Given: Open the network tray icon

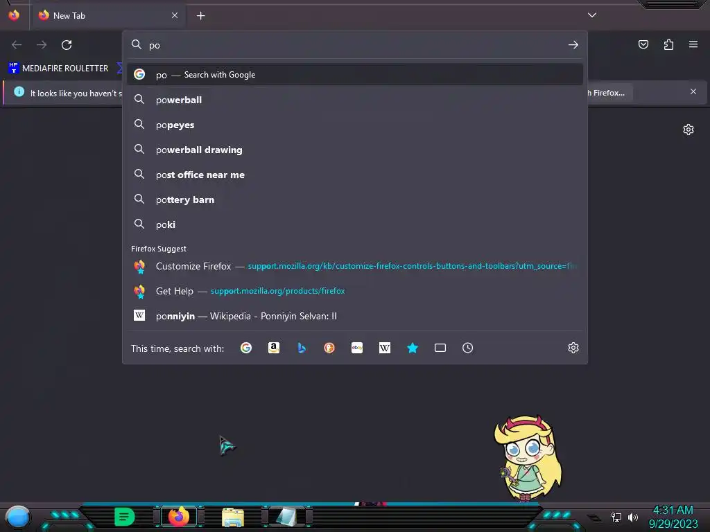Looking at the screenshot, I should [x=616, y=517].
